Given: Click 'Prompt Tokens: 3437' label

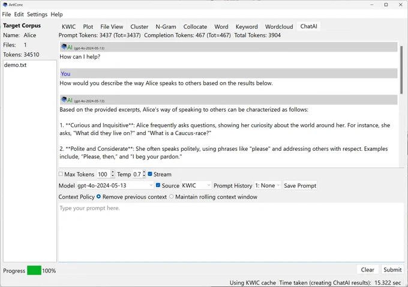Looking at the screenshot, I should pos(100,35).
